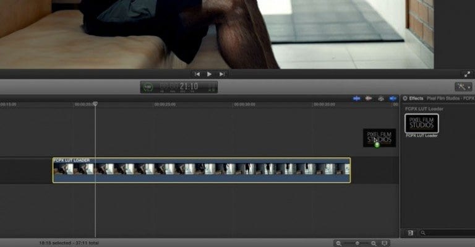Open the magic wand enhancements dropdown
Screen dimensions: 475x247
point(463,87)
